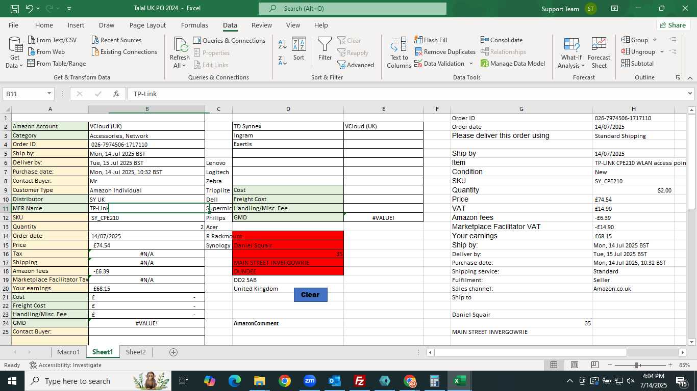Click the Windows Start button
Screen dimensions: 697x391
[12, 381]
